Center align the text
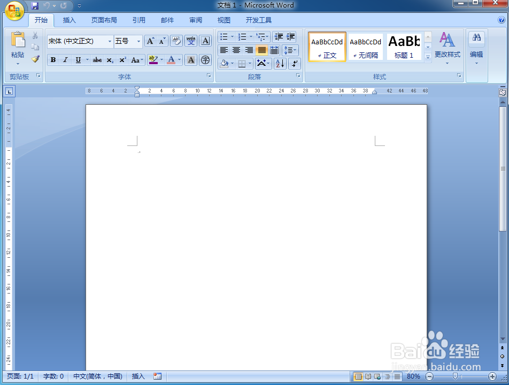The image size is (509, 385). point(236,50)
